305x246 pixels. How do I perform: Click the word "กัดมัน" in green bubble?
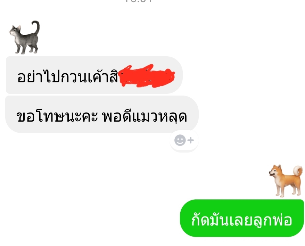pyautogui.click(x=209, y=219)
